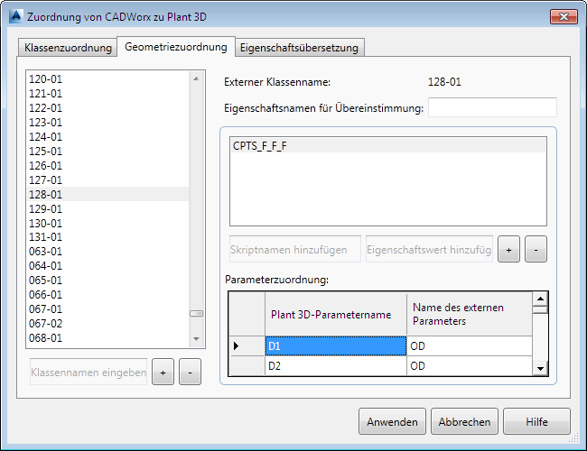This screenshot has width=587, height=451.
Task: Focus the Klassennamen eingeben field
Action: click(x=89, y=373)
